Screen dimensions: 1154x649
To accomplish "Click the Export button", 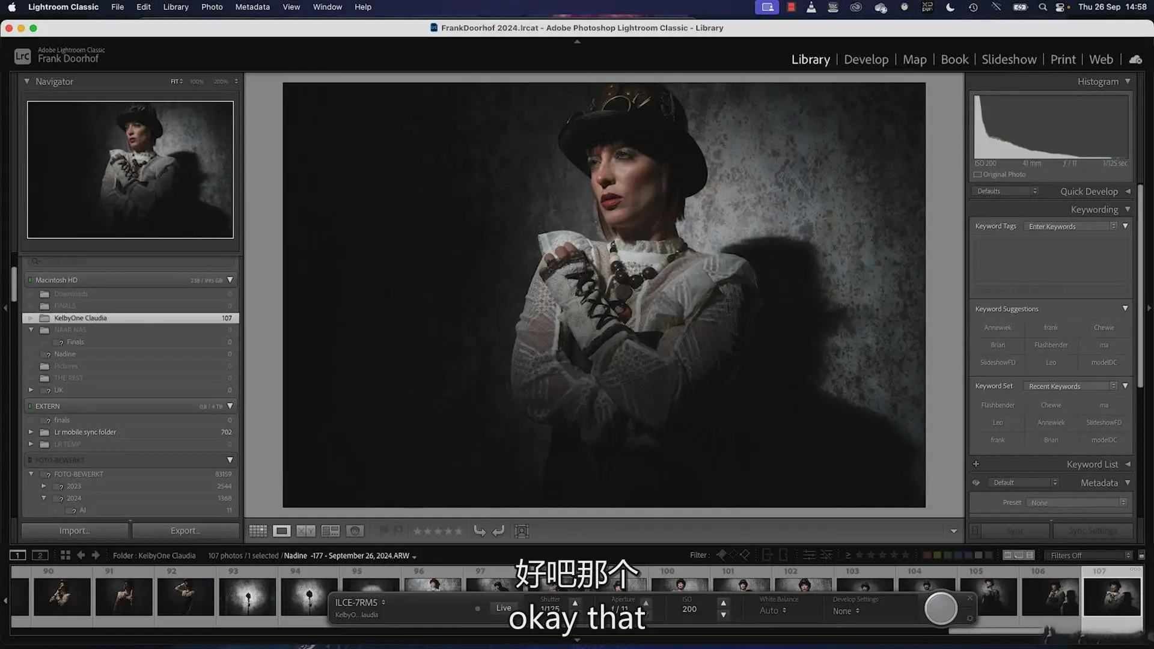I will tap(185, 531).
